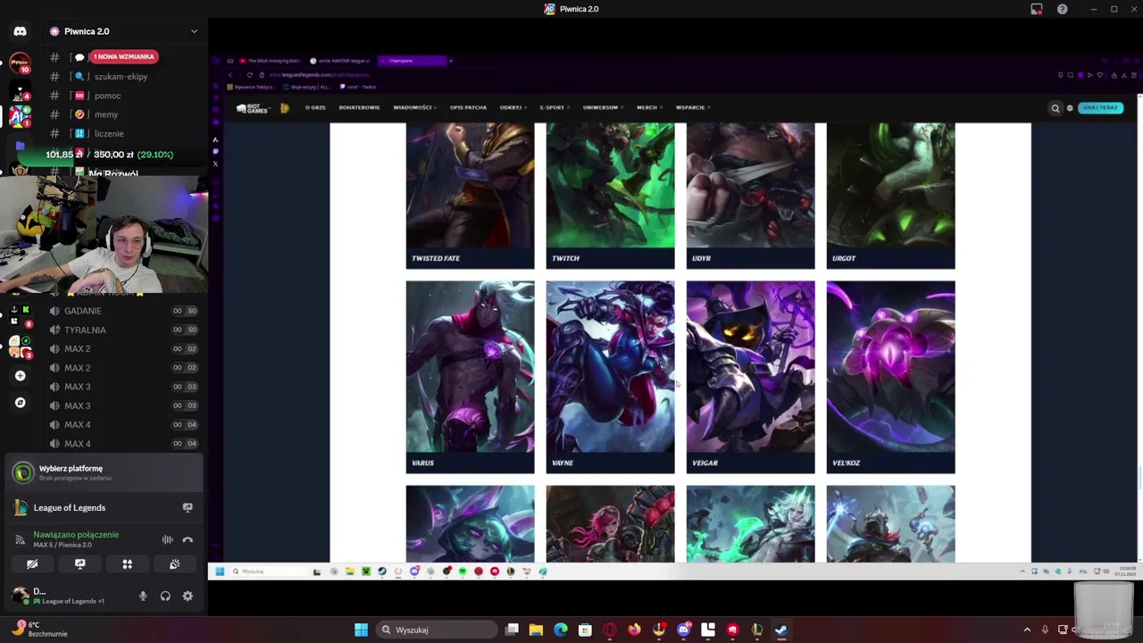The height and width of the screenshot is (643, 1143).
Task: Turn on camera in Discord voice panel
Action: tap(32, 564)
